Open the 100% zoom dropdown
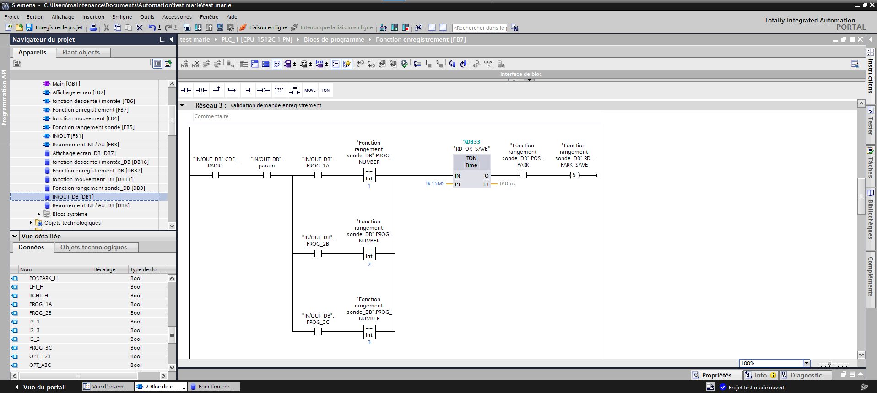This screenshot has height=393, width=877. (807, 363)
